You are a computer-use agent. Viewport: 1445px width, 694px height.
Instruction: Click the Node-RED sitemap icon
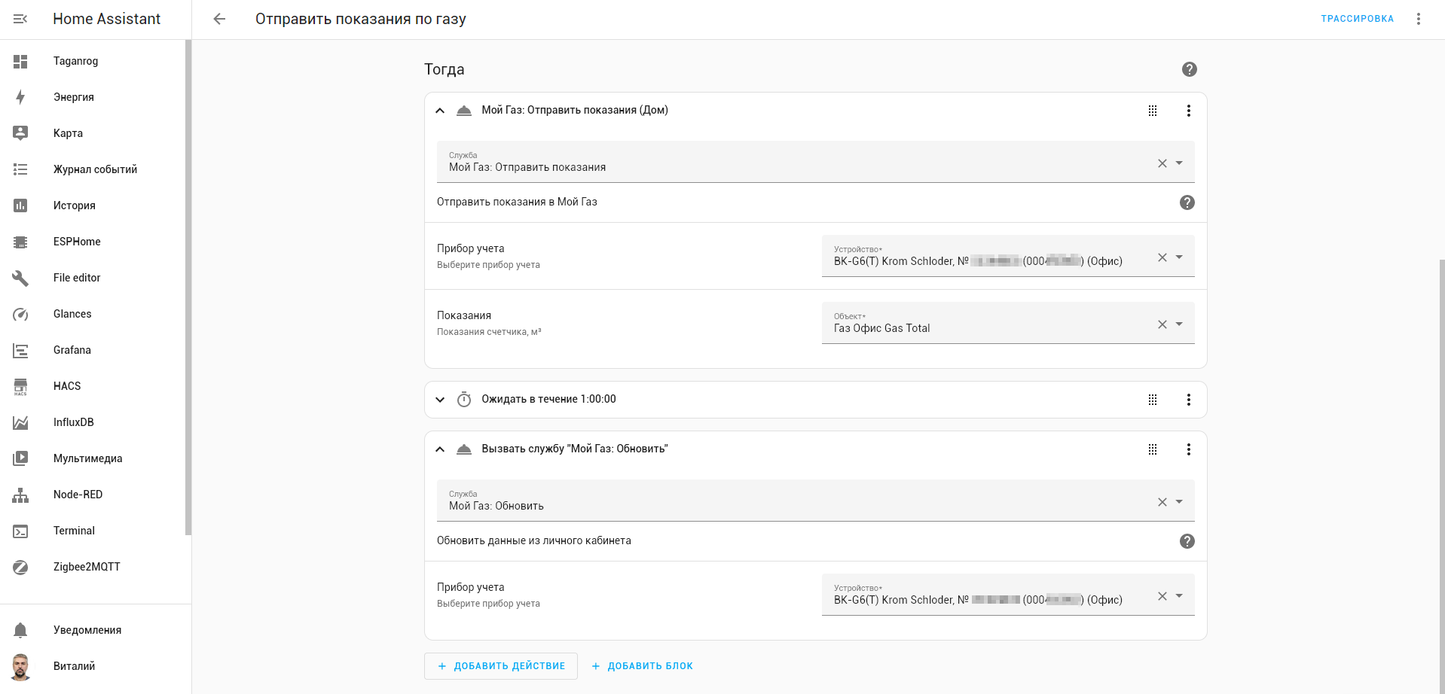(x=20, y=495)
